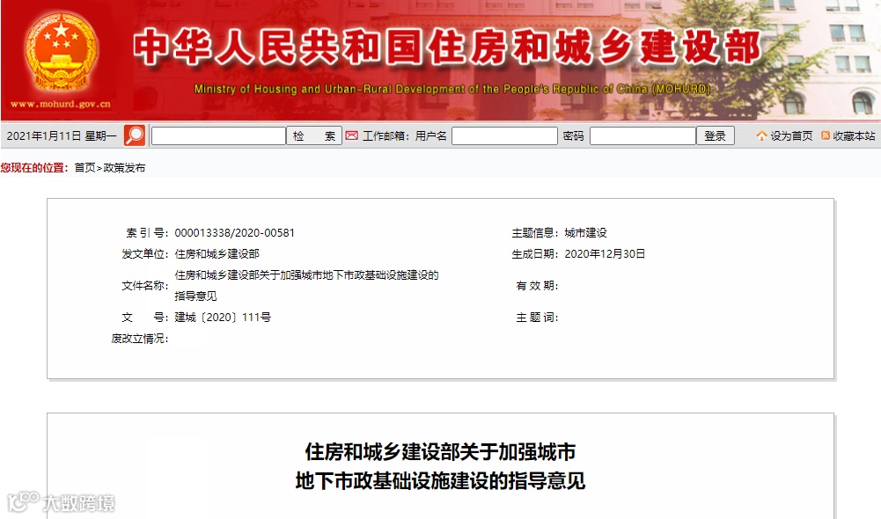The image size is (881, 519).
Task: Click the date text 2021年1月11日 星期一
Action: click(x=62, y=136)
